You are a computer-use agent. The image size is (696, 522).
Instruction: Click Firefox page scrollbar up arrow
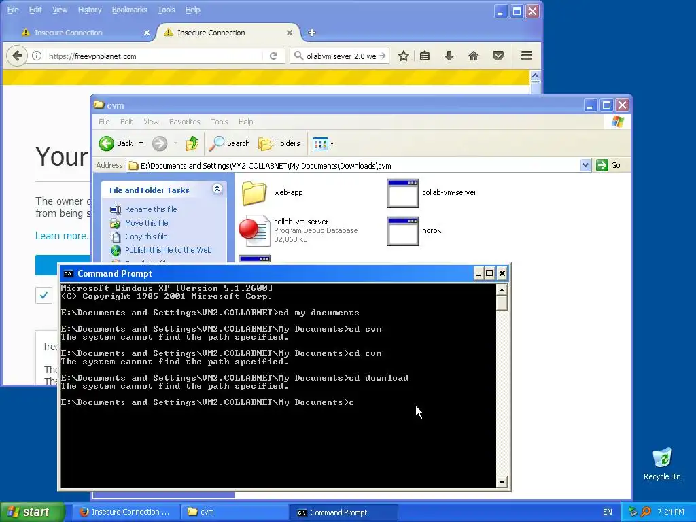pos(536,76)
